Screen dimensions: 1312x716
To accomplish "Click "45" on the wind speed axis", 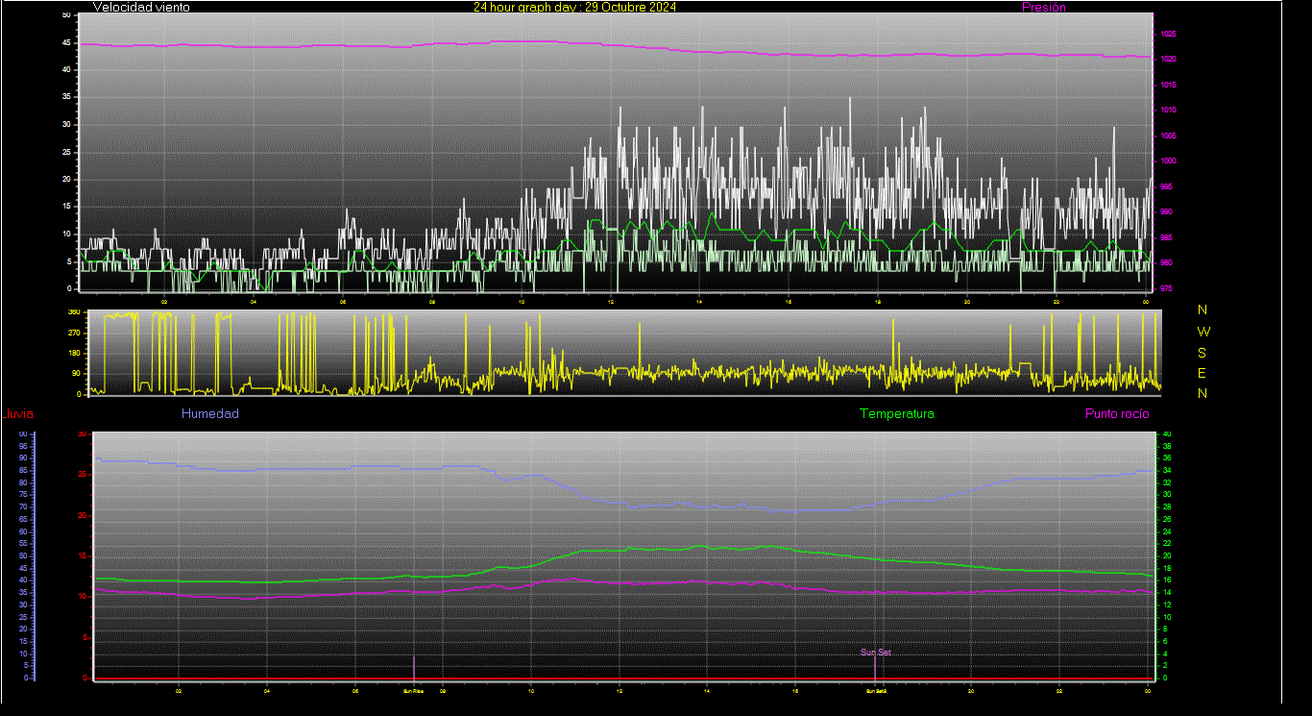I will (65, 42).
